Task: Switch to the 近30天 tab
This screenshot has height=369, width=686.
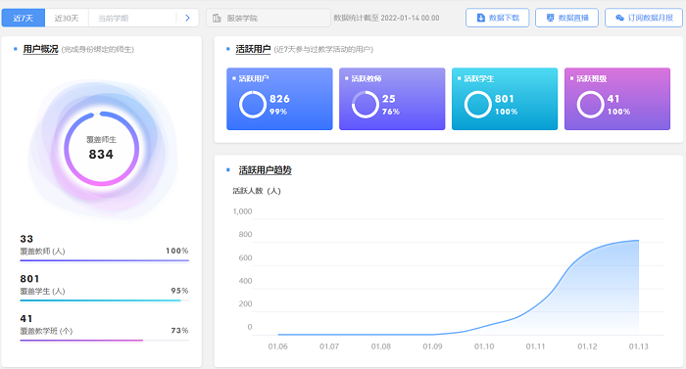Action: pos(67,18)
